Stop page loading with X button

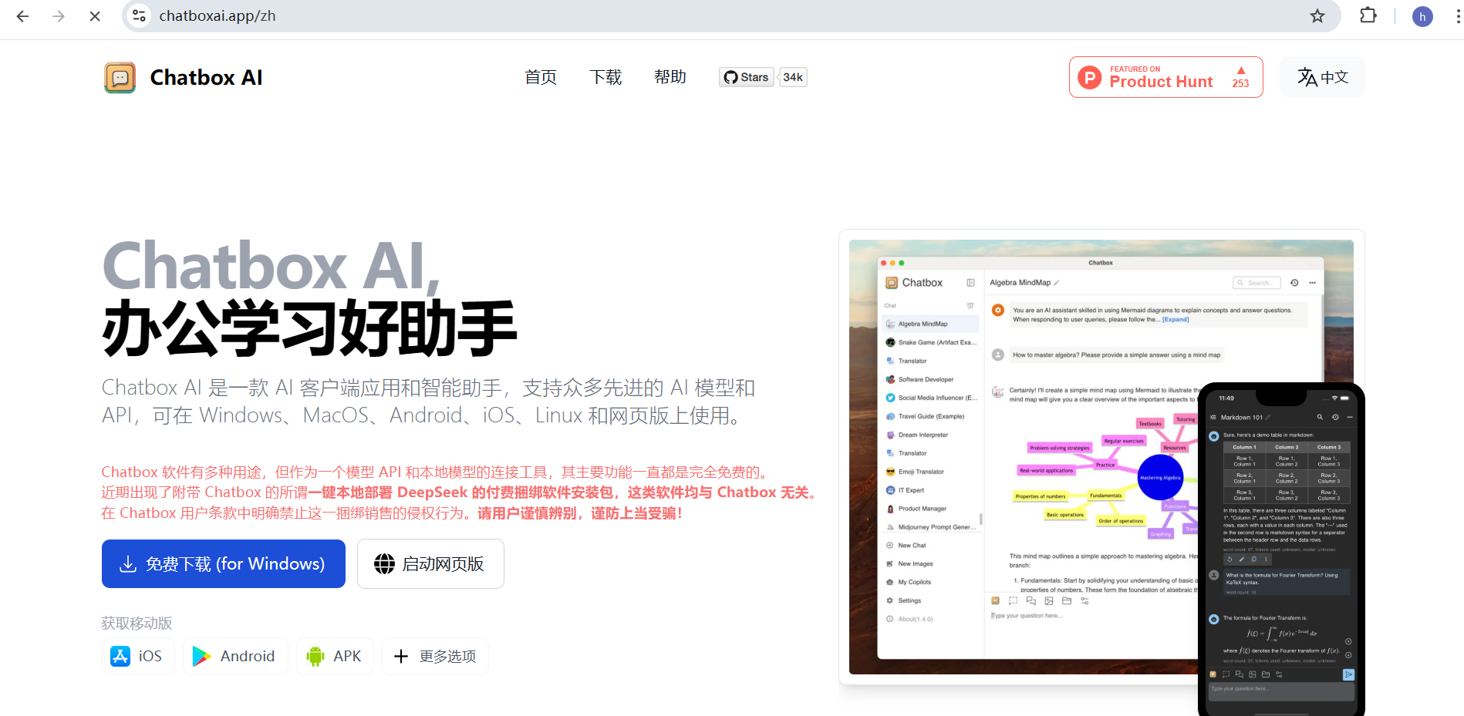pos(95,16)
